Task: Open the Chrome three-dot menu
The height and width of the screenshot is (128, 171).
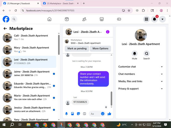Action: 167,11
